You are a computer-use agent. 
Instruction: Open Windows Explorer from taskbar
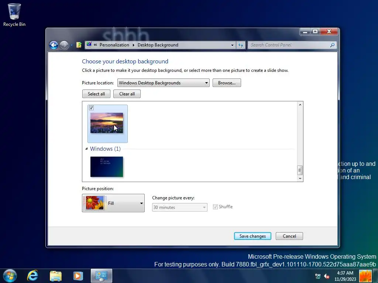click(56, 276)
